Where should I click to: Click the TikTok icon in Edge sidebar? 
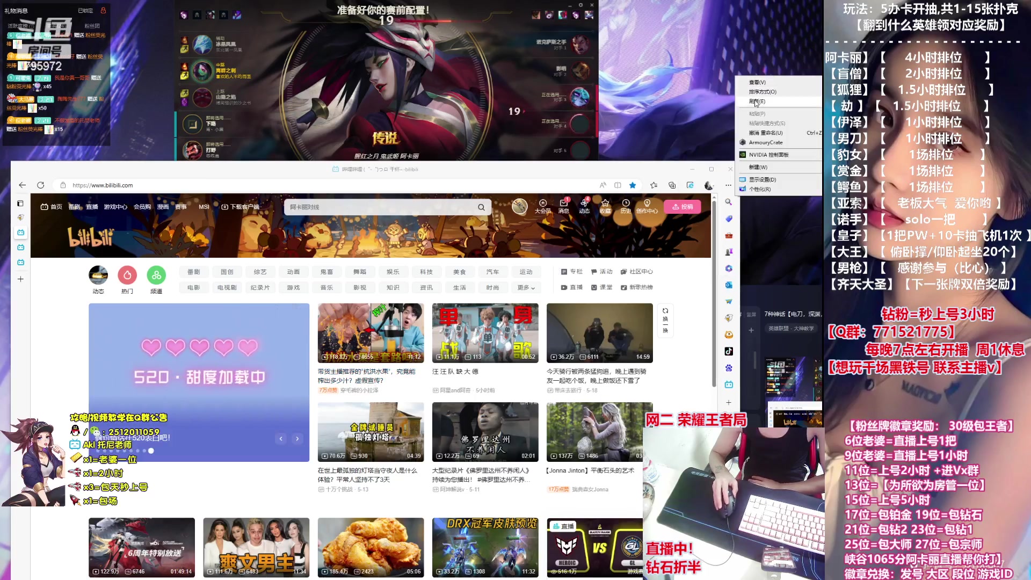click(729, 351)
